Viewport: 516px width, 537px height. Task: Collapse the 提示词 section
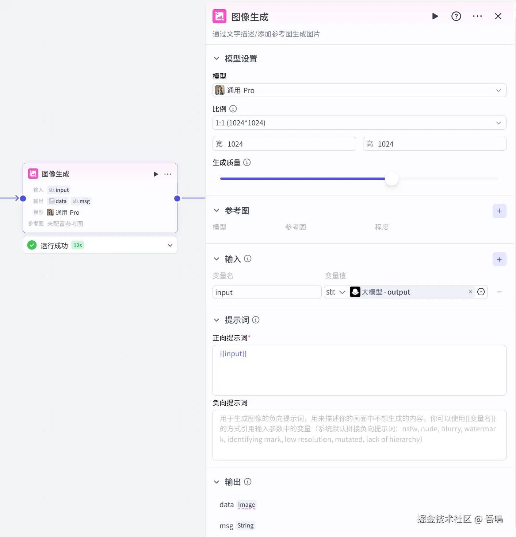pos(217,320)
